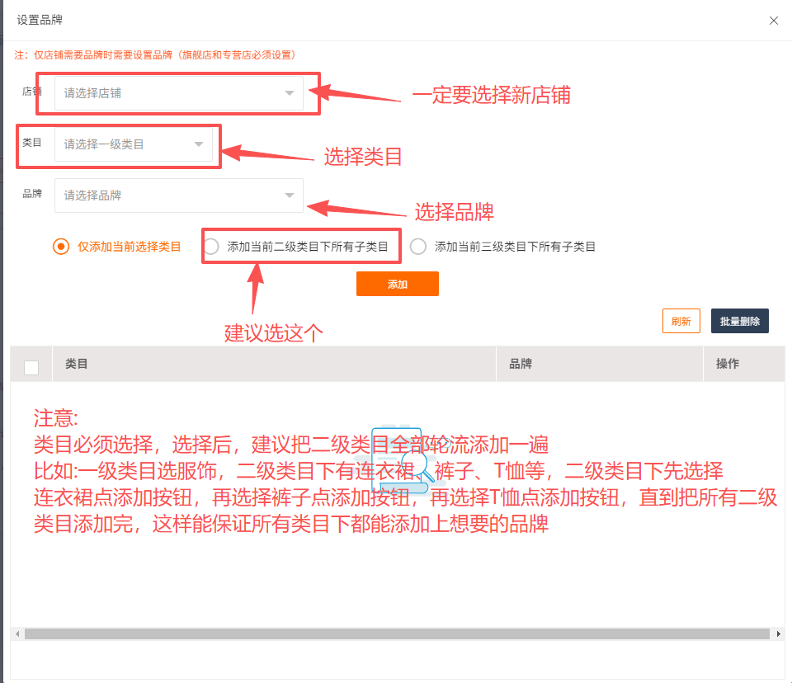Click the 品牌 dropdown arrow icon
Screen dimensions: 792x683
coord(290,195)
